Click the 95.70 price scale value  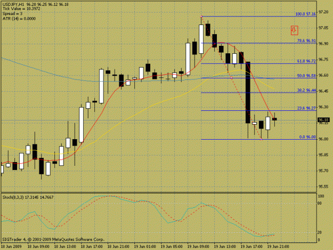click(x=323, y=171)
